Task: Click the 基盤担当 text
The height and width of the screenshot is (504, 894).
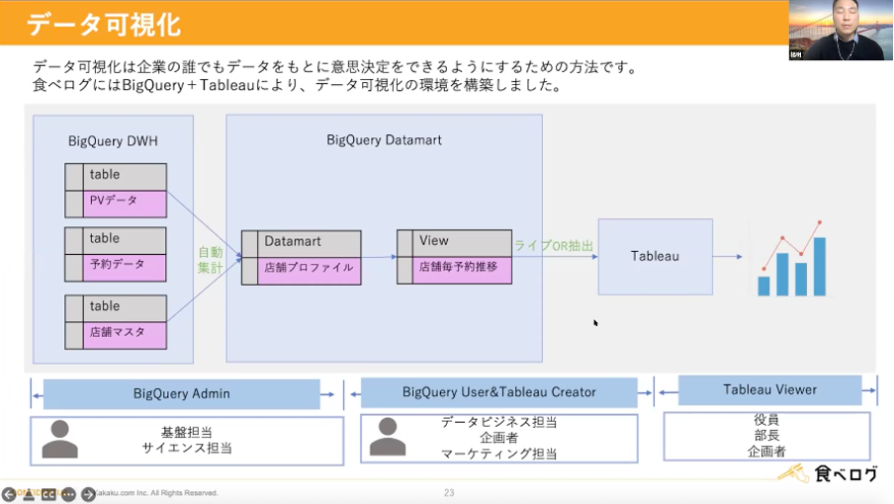Action: pos(187,432)
